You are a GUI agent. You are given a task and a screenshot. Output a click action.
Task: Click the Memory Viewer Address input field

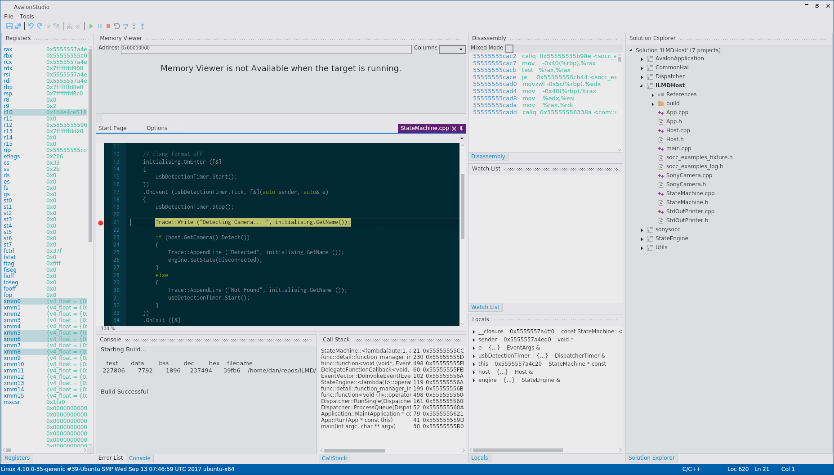tap(266, 49)
